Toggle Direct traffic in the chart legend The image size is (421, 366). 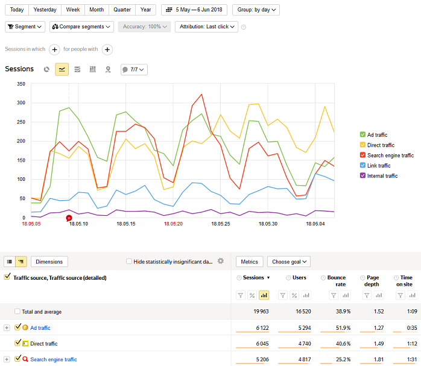[x=362, y=145]
